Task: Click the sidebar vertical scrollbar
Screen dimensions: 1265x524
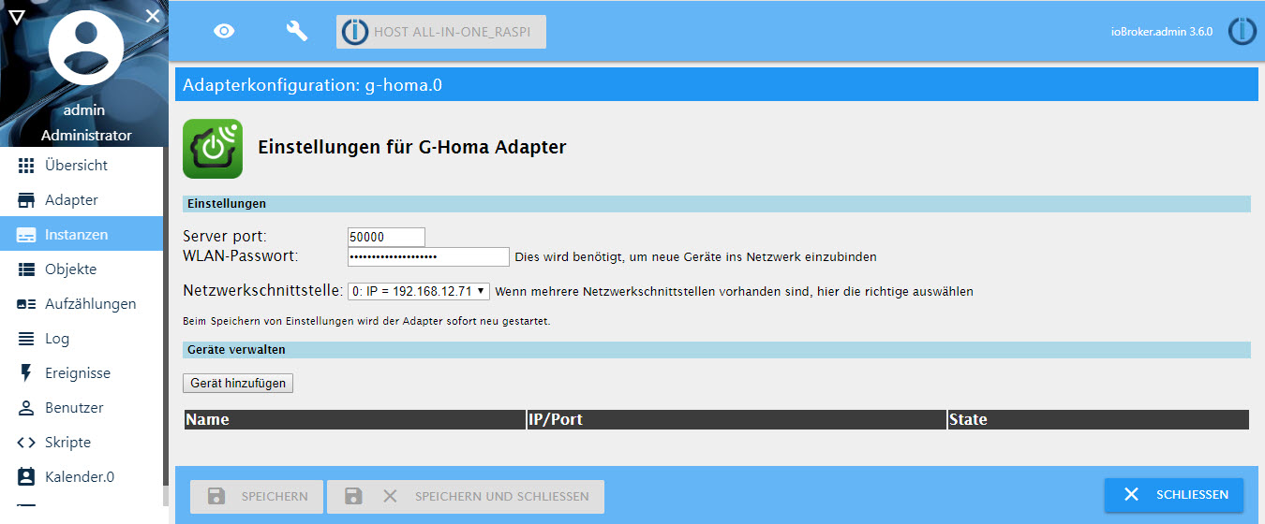Action: [166, 327]
